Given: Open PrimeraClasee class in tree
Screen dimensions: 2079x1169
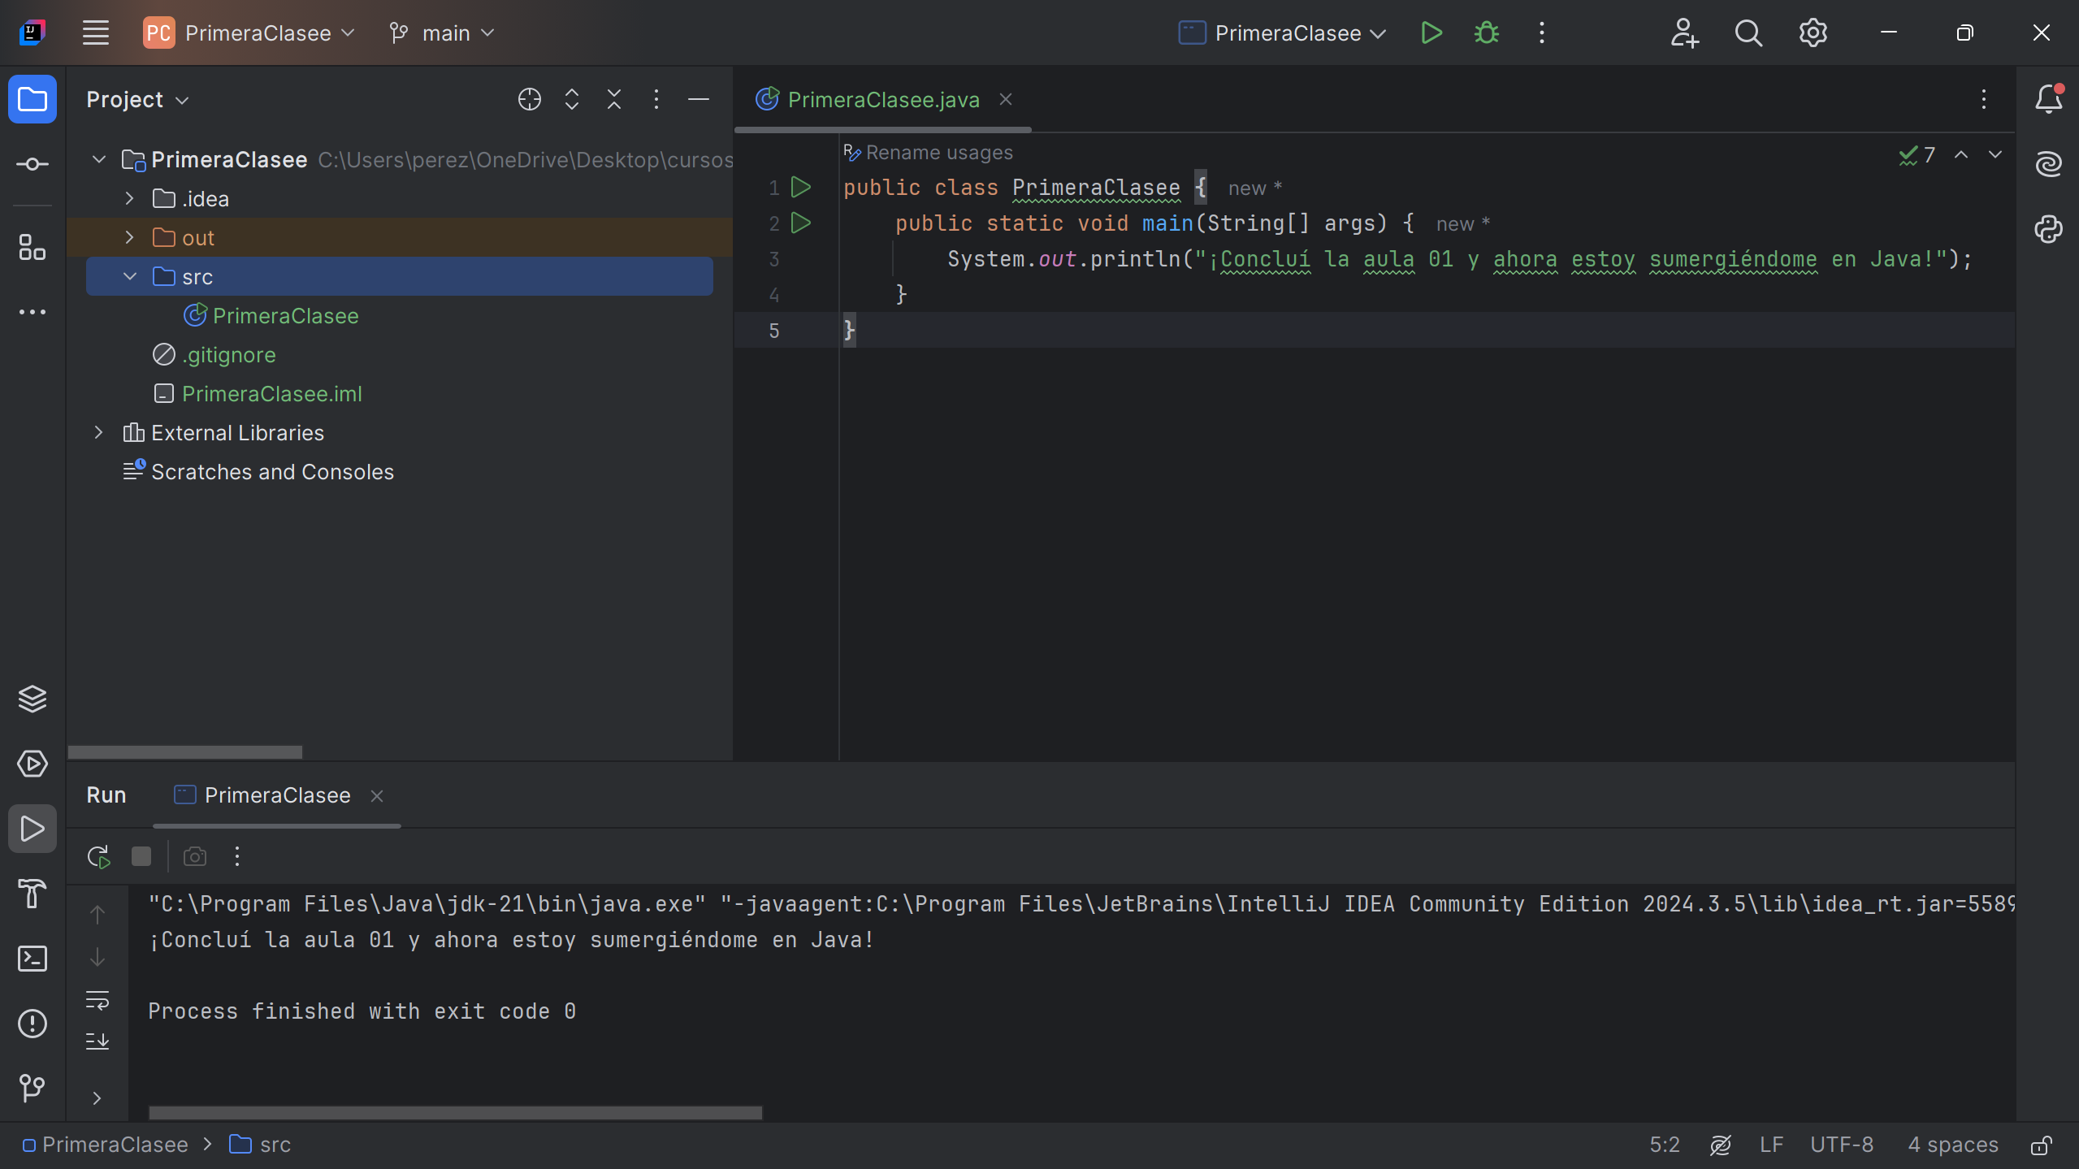Looking at the screenshot, I should [271, 315].
